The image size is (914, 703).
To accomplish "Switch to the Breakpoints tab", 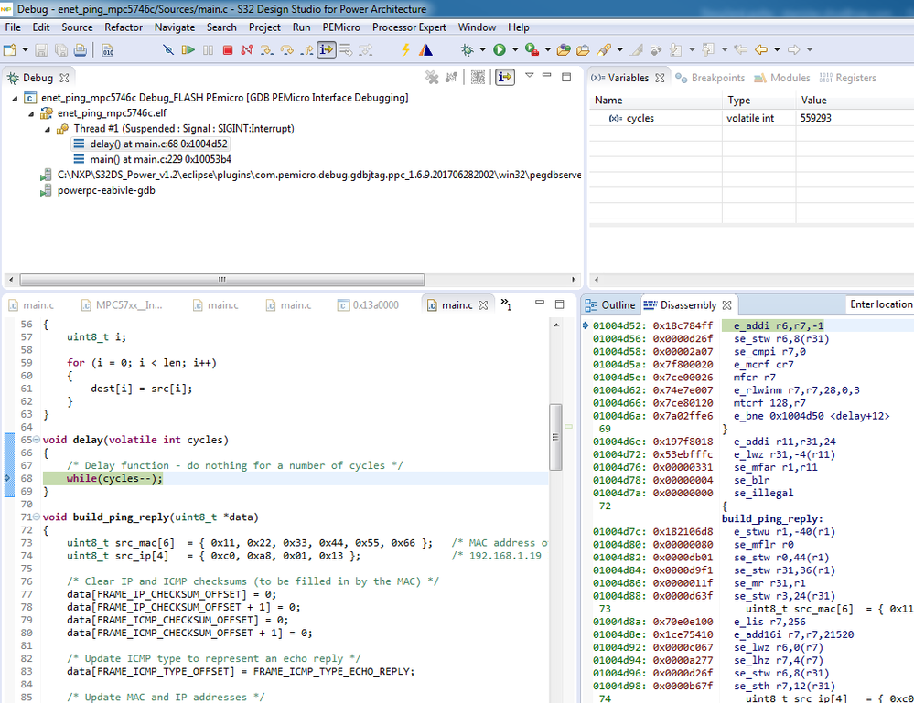I will tap(710, 78).
